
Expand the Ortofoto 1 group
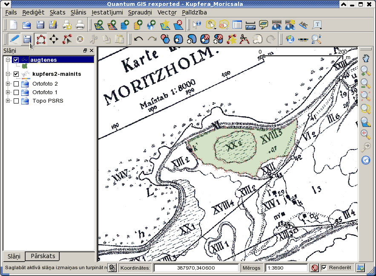(8, 92)
